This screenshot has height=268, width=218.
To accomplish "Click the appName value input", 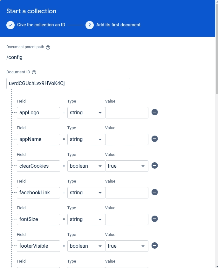I will [x=126, y=139].
